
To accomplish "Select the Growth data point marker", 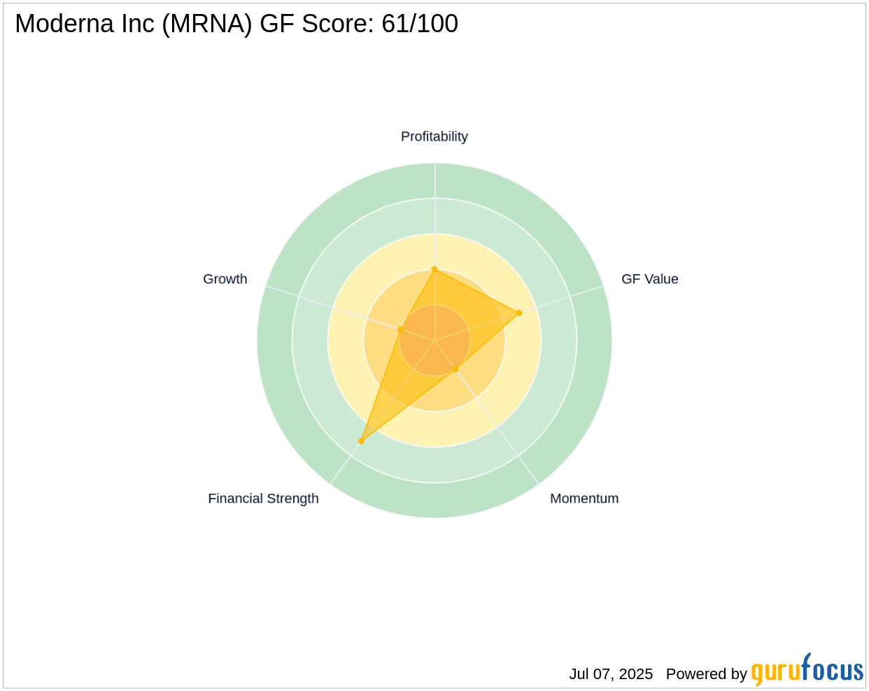I will pyautogui.click(x=401, y=329).
